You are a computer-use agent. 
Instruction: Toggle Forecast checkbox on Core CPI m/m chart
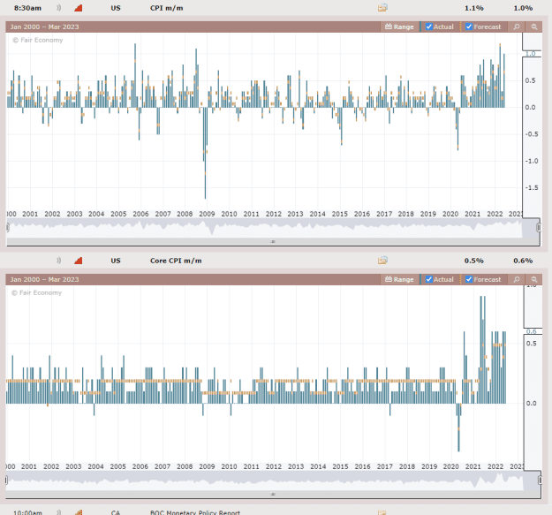[x=469, y=279]
